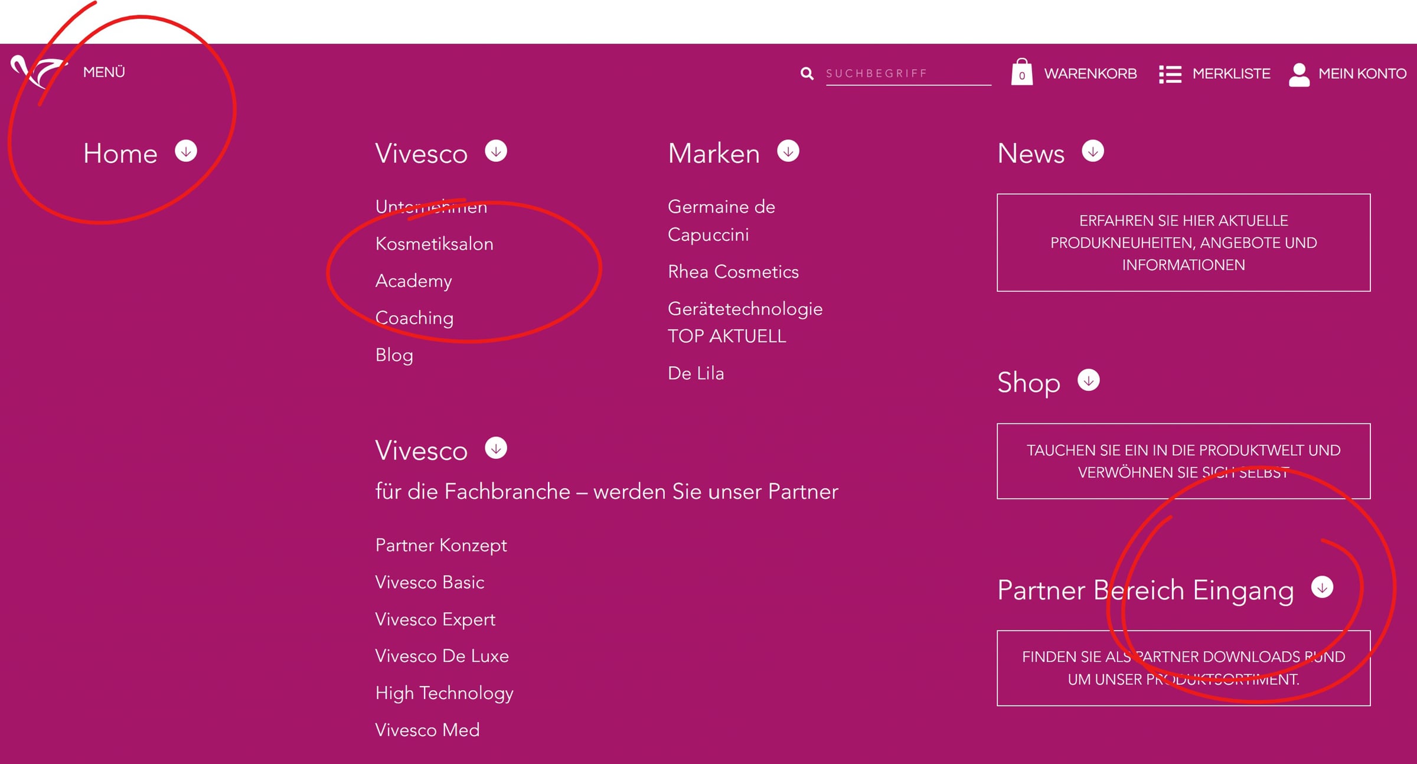Expand the Vivesco für die Fachbranche arrow

[x=496, y=448]
